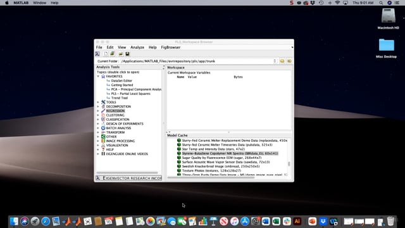405x228 pixels.
Task: Select PCA - Principal Component Analysis item
Action: click(136, 89)
